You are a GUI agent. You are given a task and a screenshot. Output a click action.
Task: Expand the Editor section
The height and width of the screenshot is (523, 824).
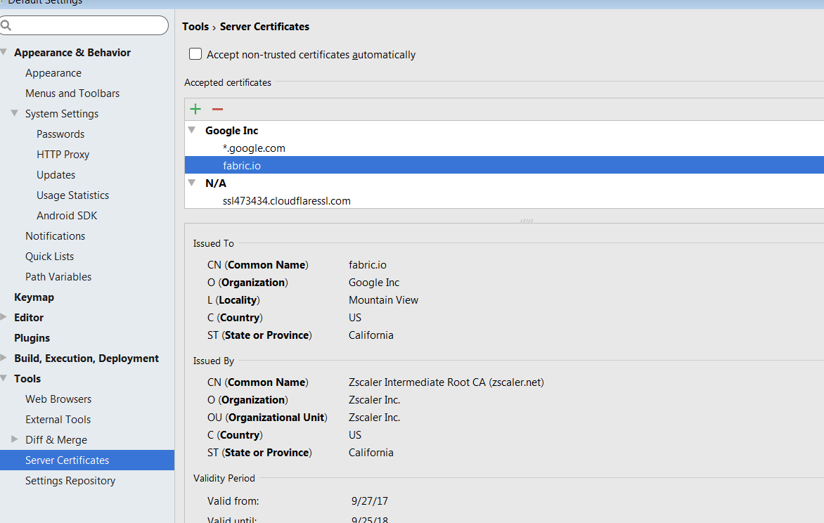(x=4, y=317)
